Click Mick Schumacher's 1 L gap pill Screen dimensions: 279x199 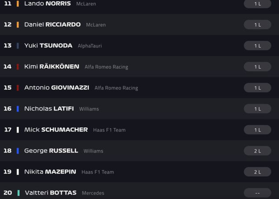tap(257, 130)
